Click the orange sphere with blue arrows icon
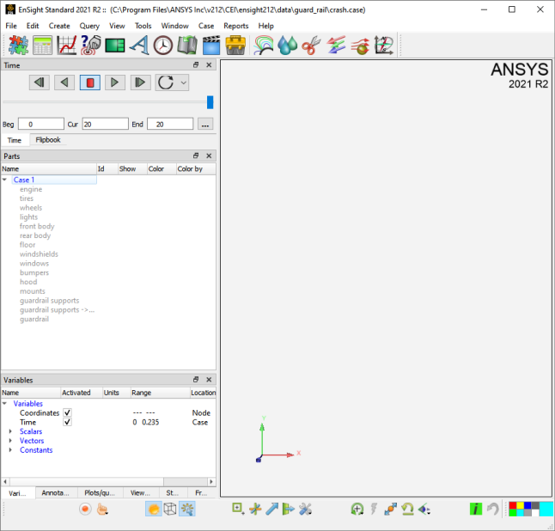 390,510
